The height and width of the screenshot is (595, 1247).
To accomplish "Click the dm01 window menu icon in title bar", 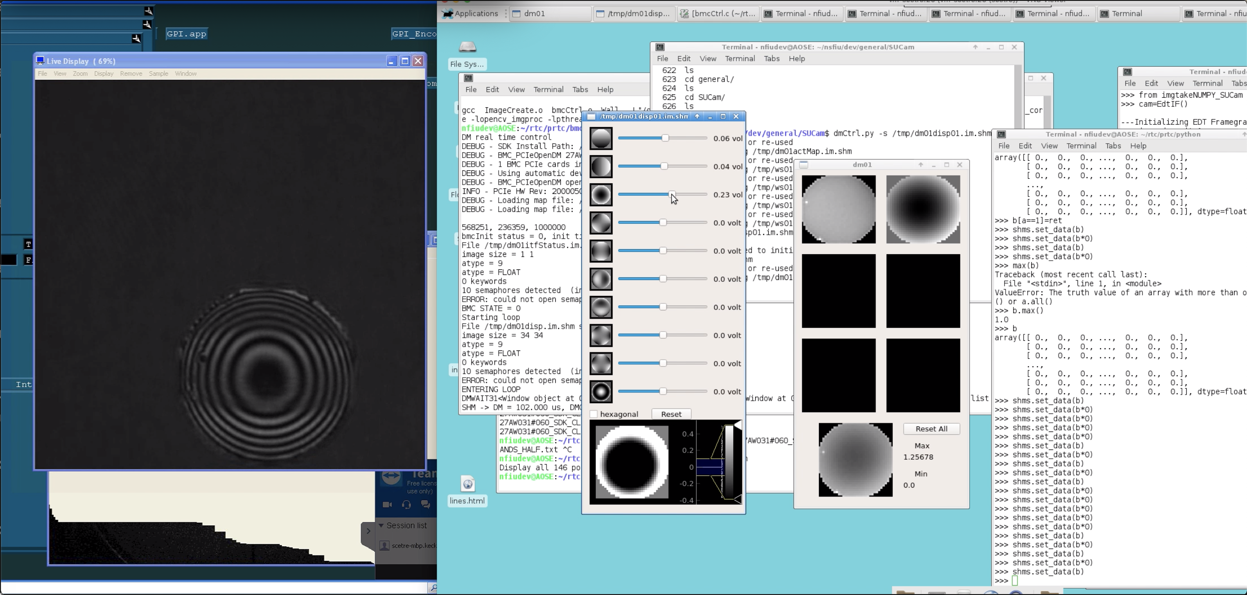I will click(804, 165).
